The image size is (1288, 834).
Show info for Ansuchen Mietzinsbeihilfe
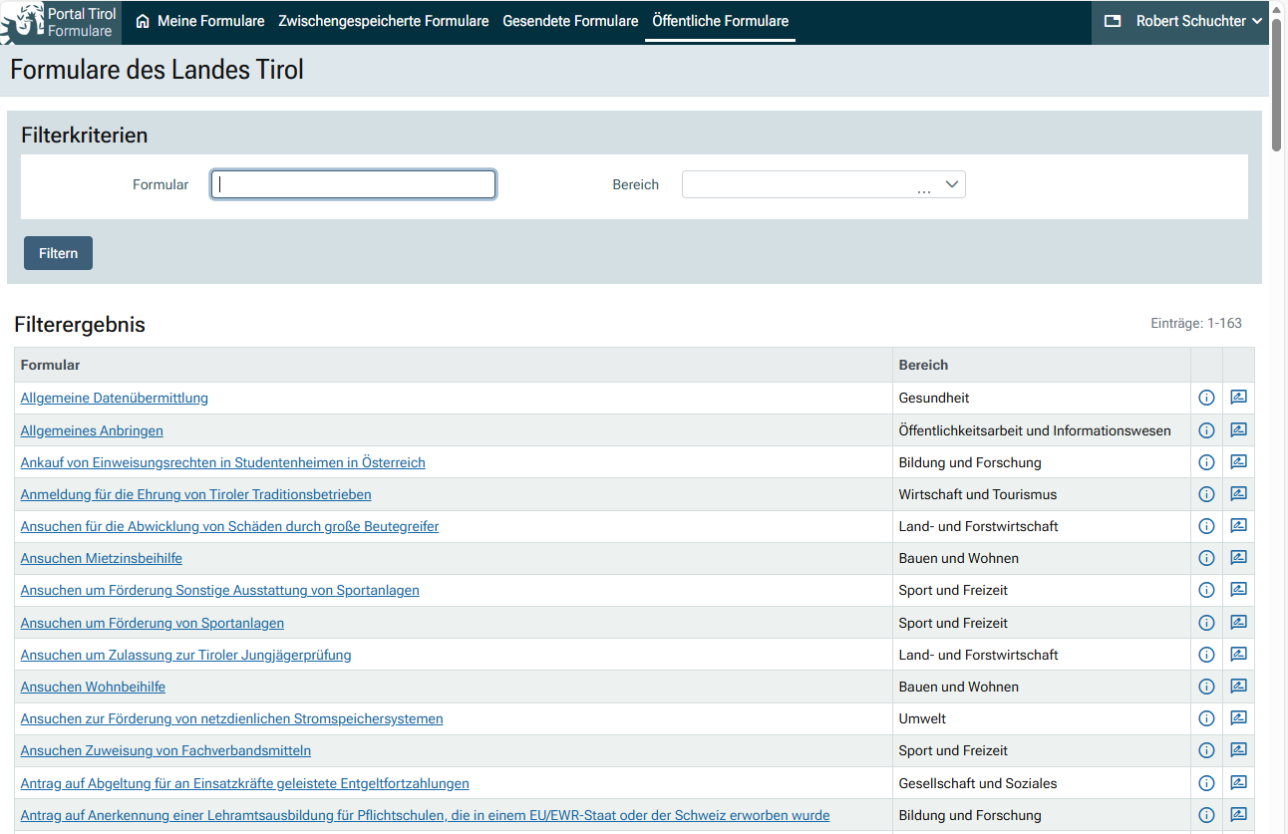[1206, 558]
